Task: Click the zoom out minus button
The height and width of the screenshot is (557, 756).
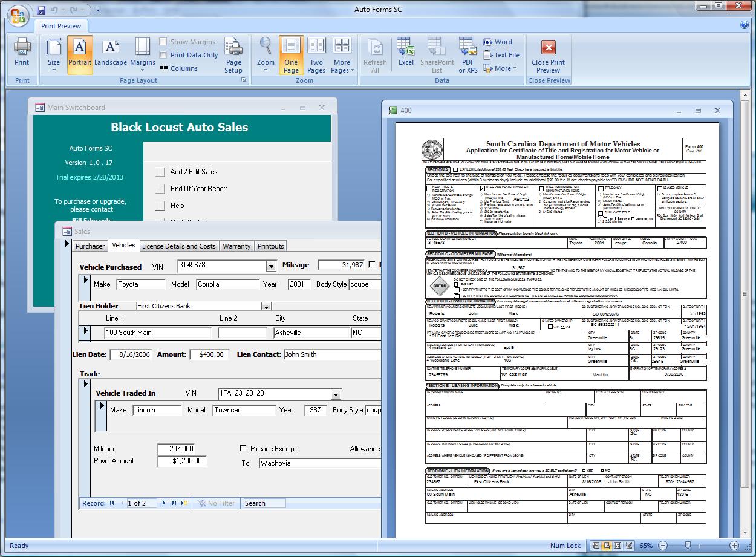Action: [662, 546]
